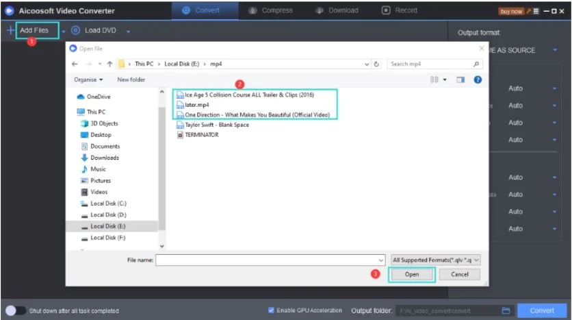
Task: Click the Open button in dialog
Action: 411,274
